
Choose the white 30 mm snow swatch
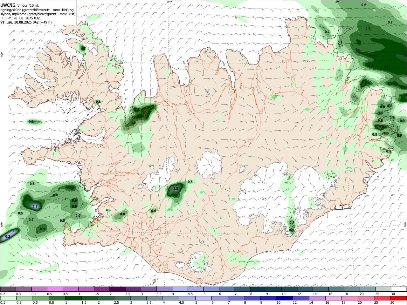coord(399,289)
